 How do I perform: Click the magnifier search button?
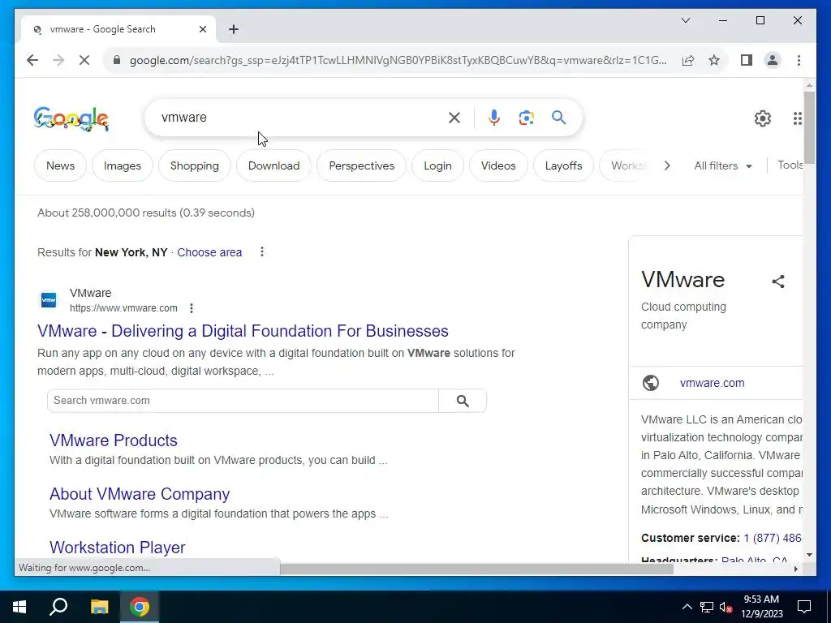[x=558, y=117]
